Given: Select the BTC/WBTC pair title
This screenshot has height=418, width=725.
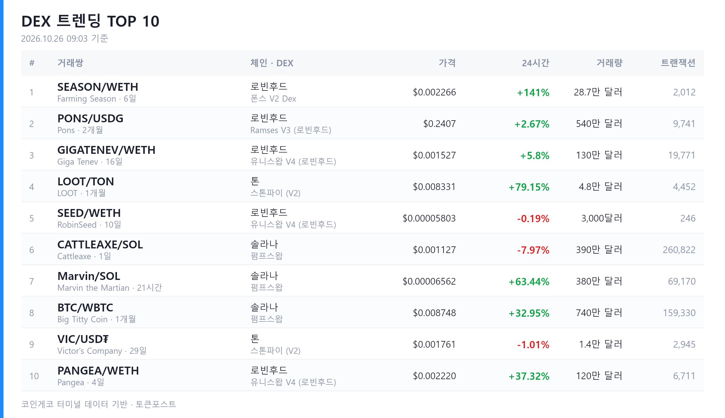Looking at the screenshot, I should [85, 308].
